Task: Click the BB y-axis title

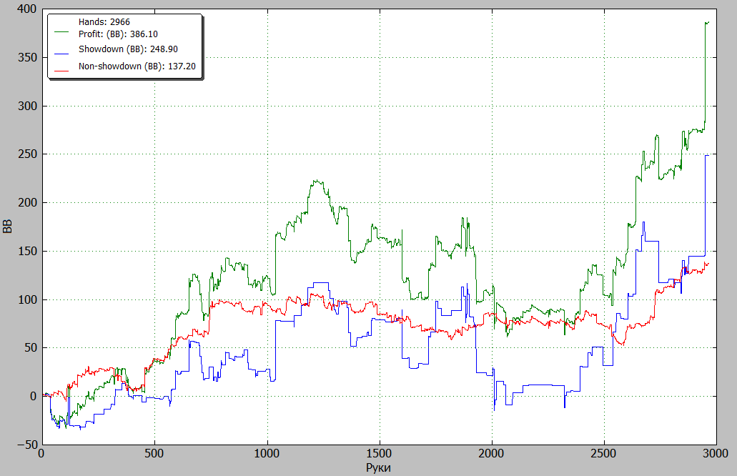Action: [7, 227]
